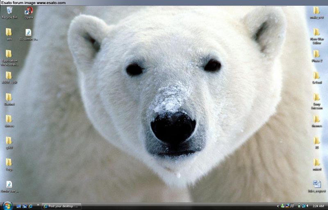Open the 'Post your desktop' taskbar window
Image resolution: width=328 pixels, height=210 pixels.
coord(61,206)
